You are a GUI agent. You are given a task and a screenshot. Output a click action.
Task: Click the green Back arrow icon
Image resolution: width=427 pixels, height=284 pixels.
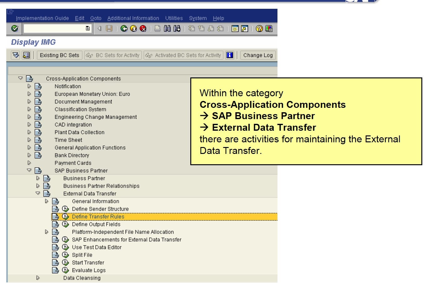pos(124,29)
